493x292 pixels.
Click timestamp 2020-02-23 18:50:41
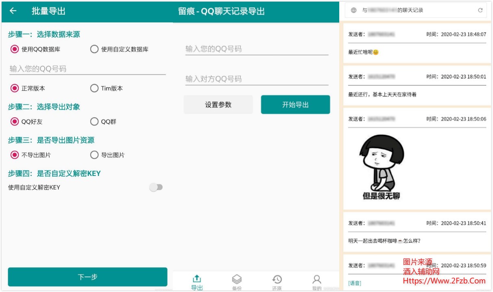(463, 223)
